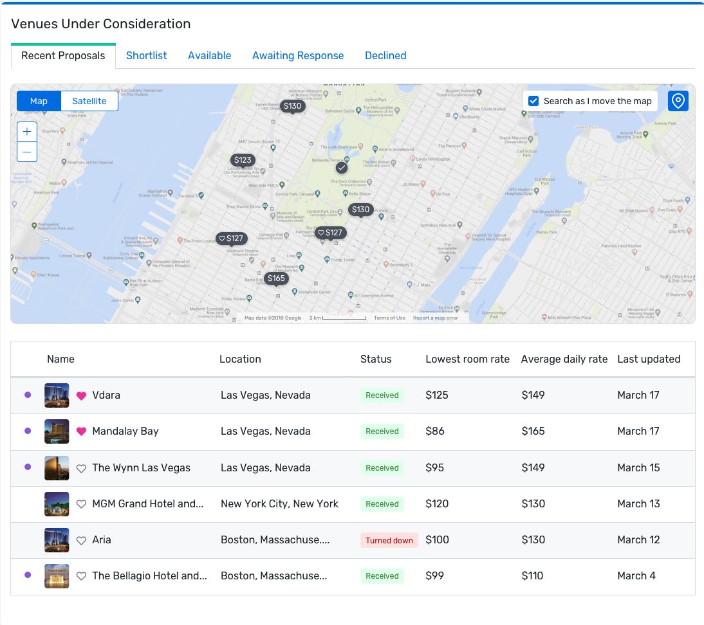Screen dimensions: 704x625
Task: Click The Bellagio Hotel thumbnail
Action: pyautogui.click(x=57, y=575)
